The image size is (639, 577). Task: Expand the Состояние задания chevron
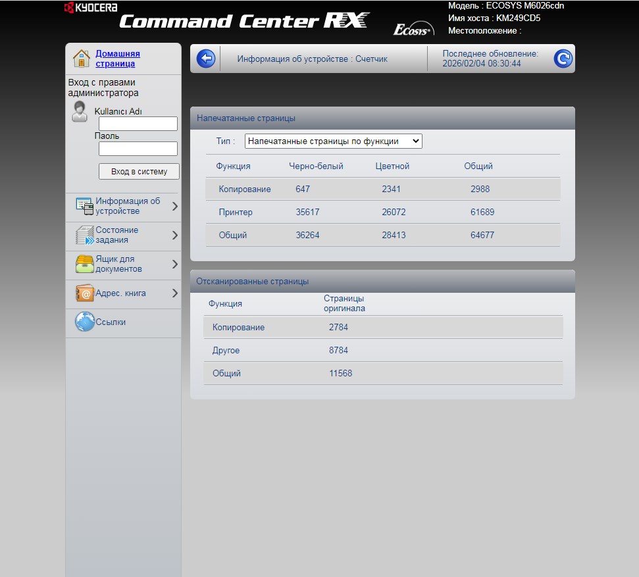175,235
